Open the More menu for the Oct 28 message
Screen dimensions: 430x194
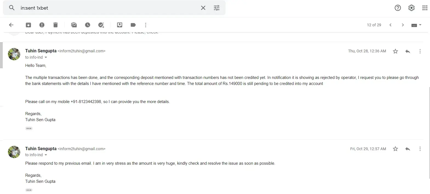(420, 51)
